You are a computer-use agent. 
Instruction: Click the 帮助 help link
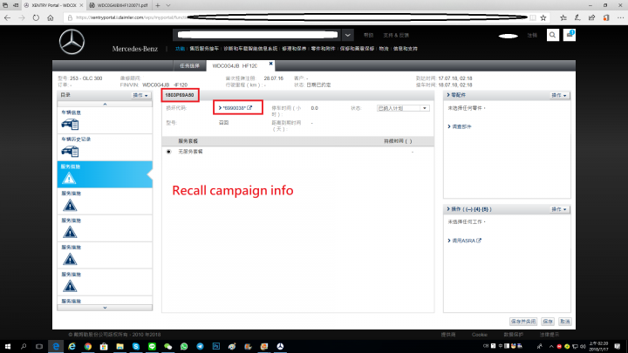[368, 35]
